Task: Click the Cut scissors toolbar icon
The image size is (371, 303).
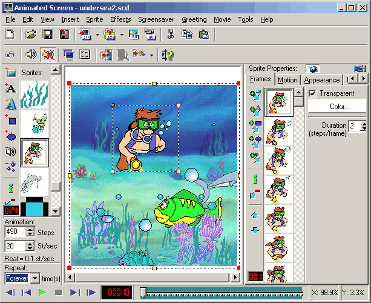Action: [x=171, y=35]
